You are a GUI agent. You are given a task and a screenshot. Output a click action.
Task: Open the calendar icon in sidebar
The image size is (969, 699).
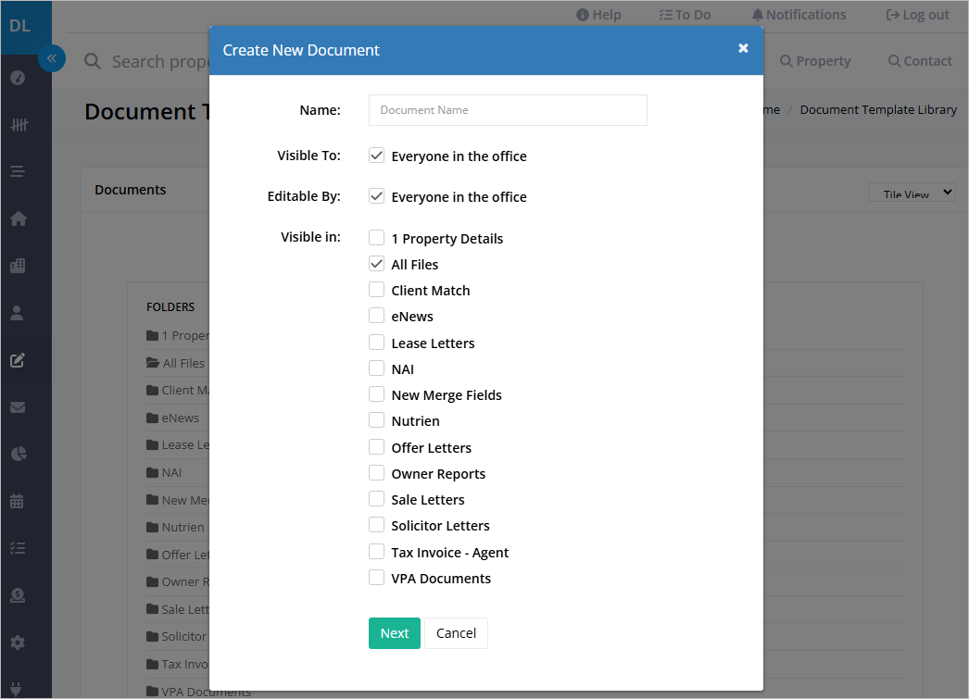click(x=18, y=501)
